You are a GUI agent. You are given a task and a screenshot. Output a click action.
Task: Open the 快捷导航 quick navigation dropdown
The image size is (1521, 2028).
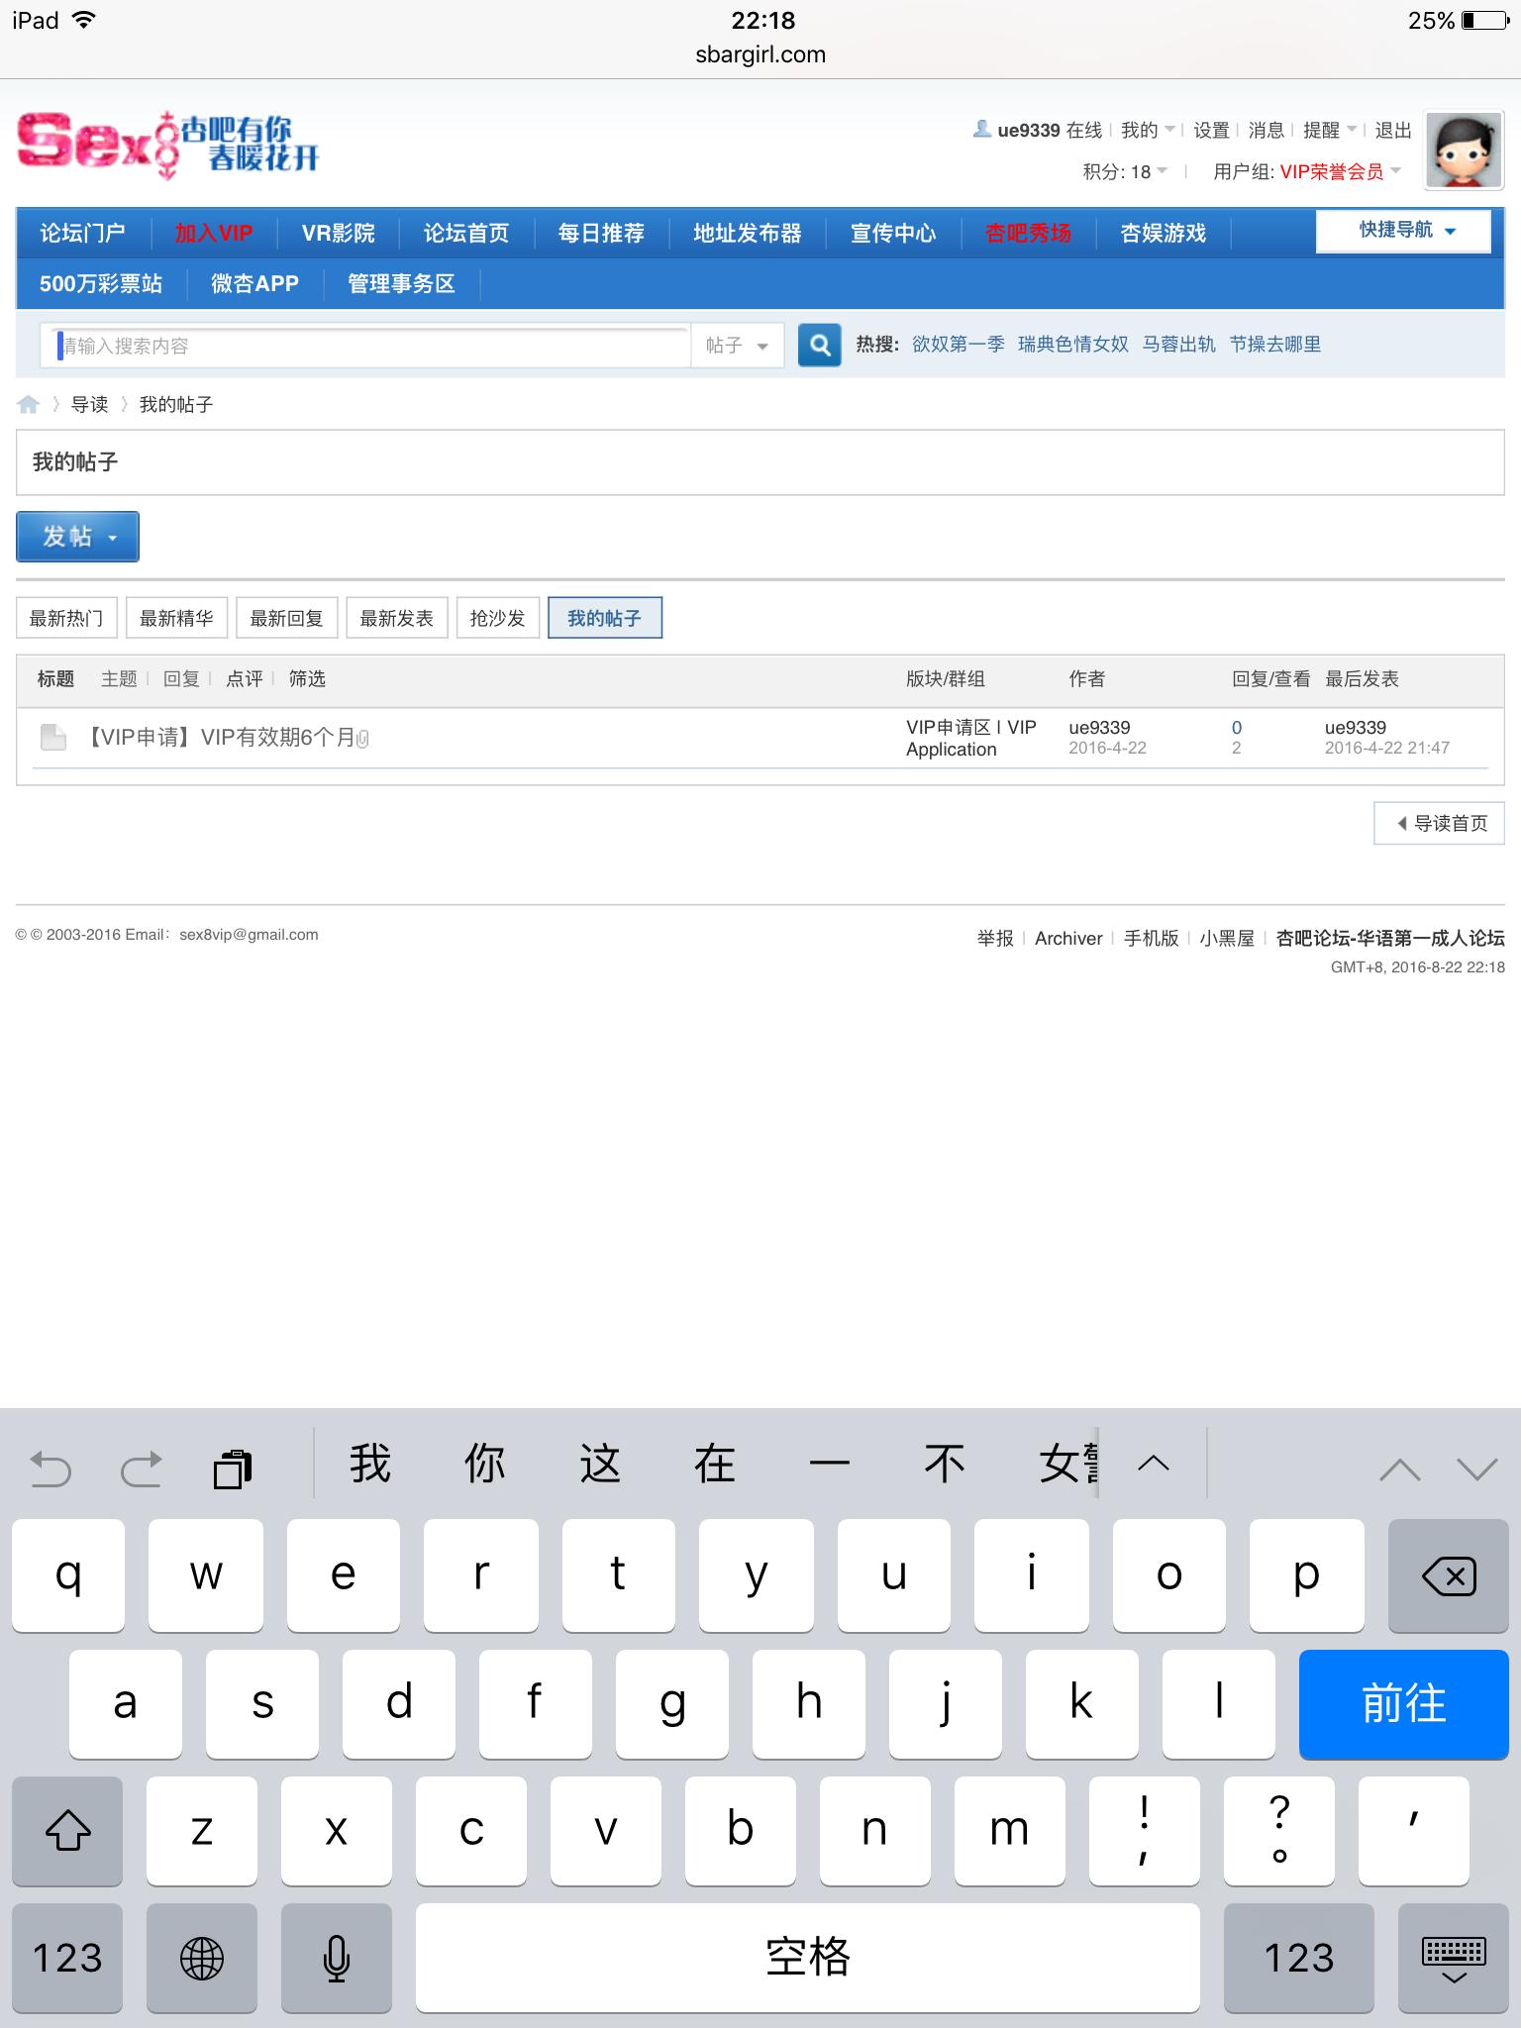pos(1403,231)
